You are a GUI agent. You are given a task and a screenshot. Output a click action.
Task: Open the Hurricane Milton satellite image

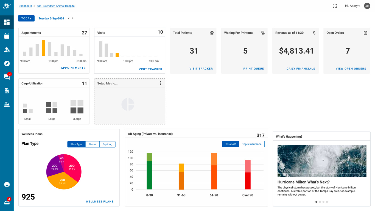coord(322,161)
